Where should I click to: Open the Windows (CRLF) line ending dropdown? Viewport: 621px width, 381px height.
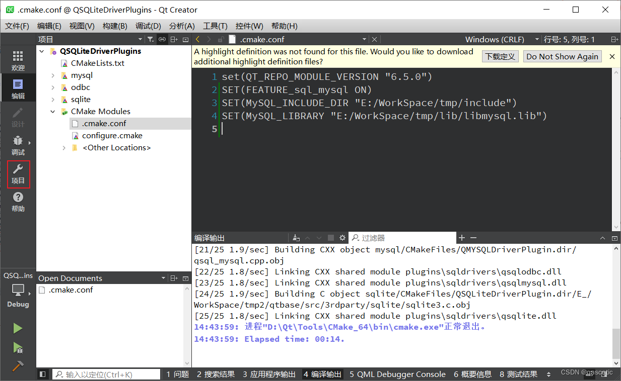pyautogui.click(x=502, y=39)
